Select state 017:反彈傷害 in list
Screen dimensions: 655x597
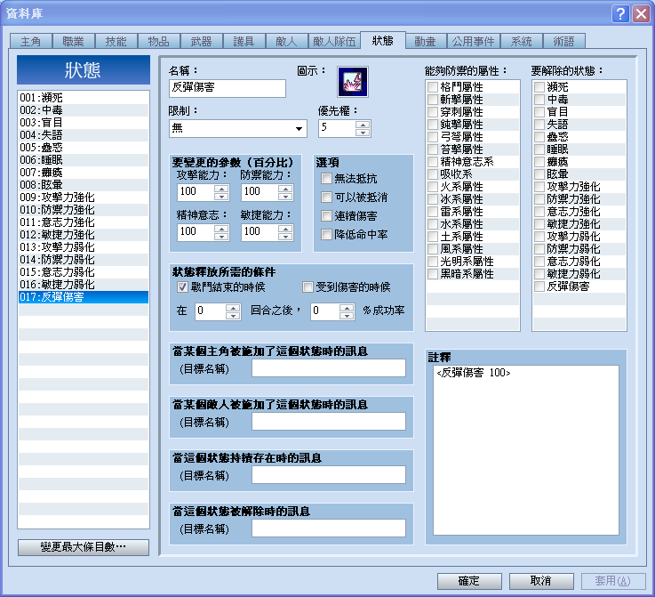coord(84,297)
